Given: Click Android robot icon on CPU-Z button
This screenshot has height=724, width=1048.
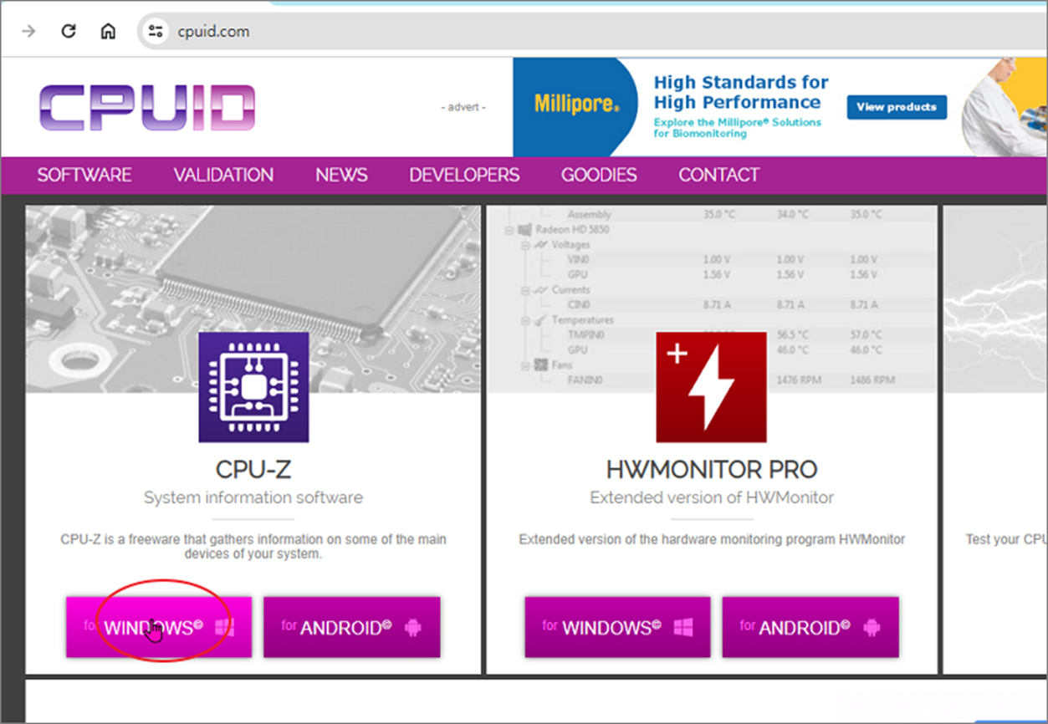Looking at the screenshot, I should click(412, 628).
